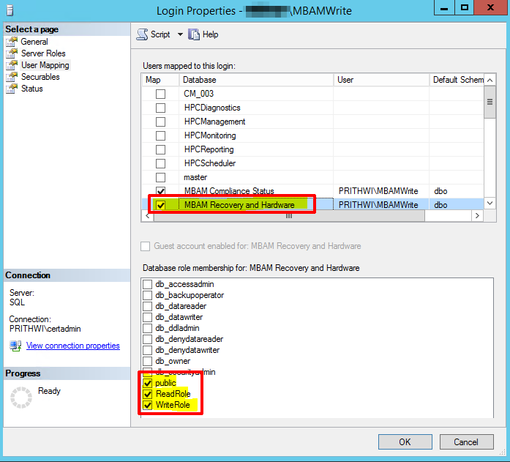Click the Script toolbar icon
The image size is (510, 462).
click(x=142, y=34)
